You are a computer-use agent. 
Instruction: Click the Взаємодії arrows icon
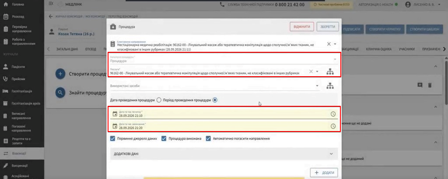pyautogui.click(x=5, y=153)
